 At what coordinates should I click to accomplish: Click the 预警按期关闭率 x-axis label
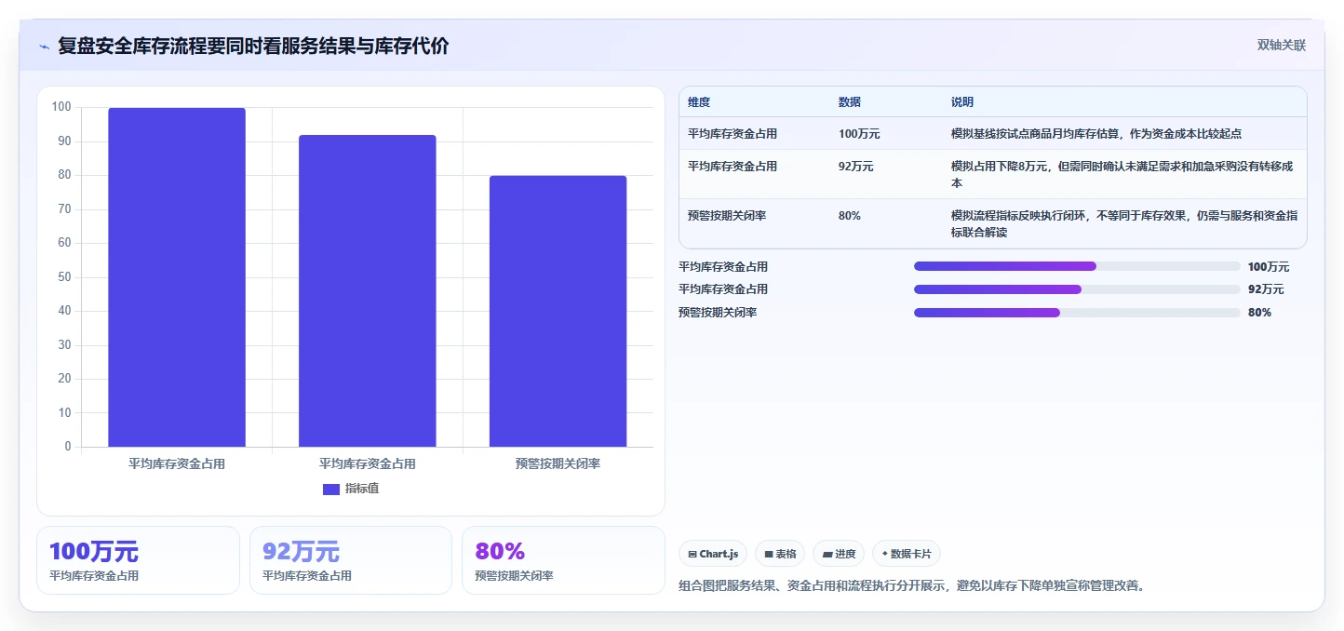pos(558,463)
